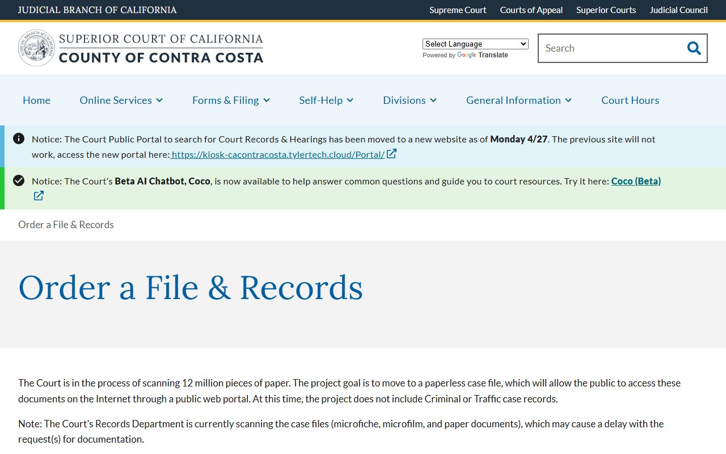This screenshot has height=454, width=726.
Task: Click the paragraph about scanning 12 million pieces
Action: click(349, 391)
